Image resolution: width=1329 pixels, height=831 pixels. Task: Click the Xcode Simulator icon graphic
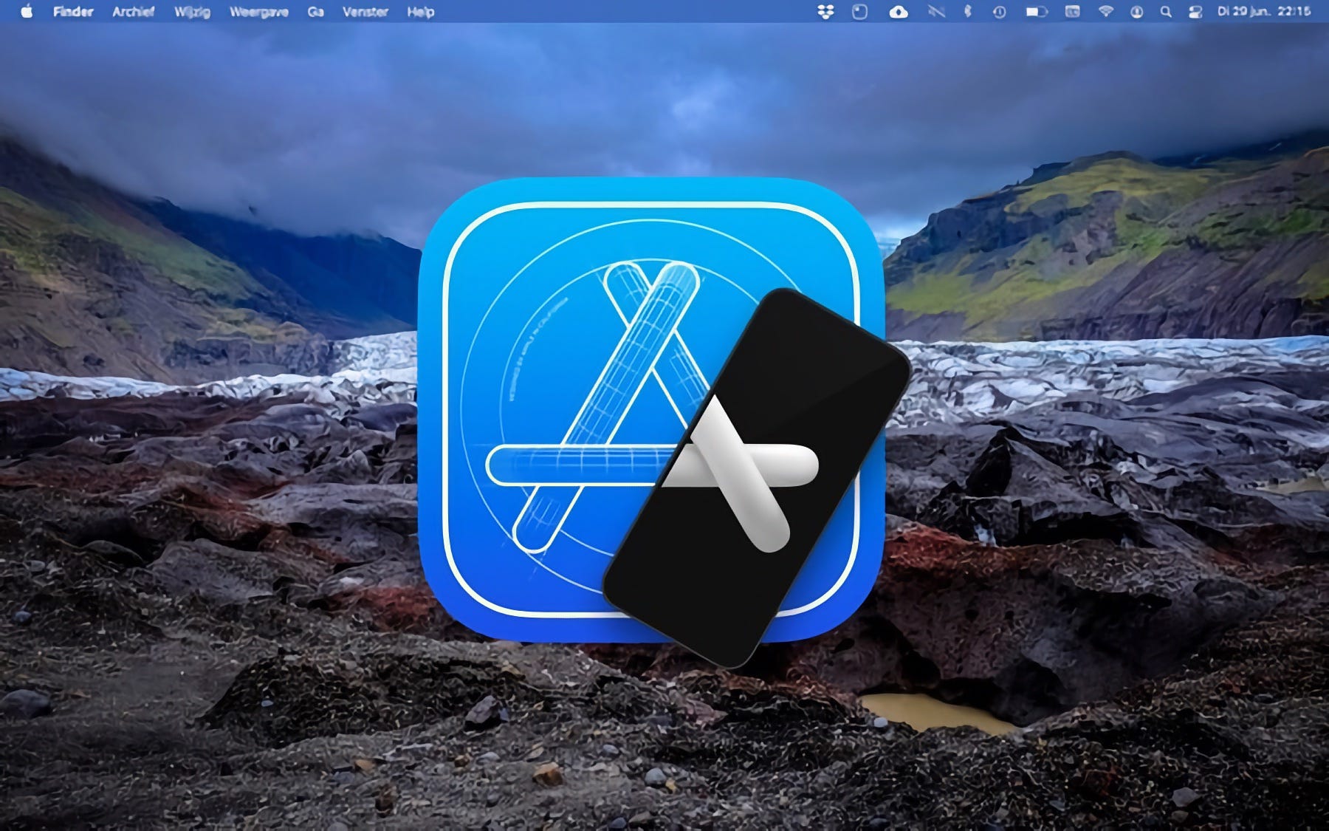[664, 423]
